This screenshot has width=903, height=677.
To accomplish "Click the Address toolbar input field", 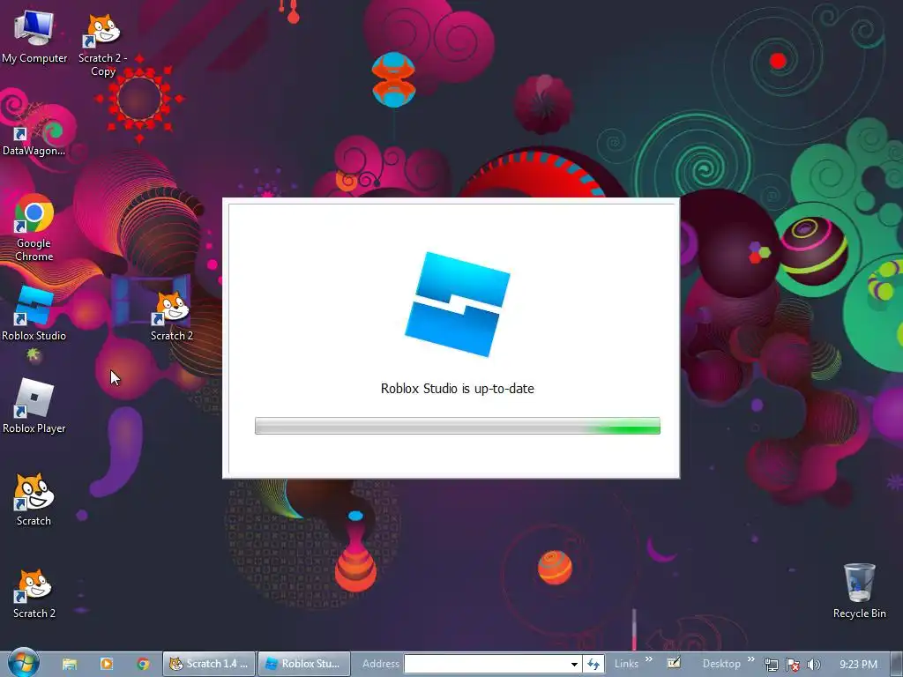I will 487,664.
